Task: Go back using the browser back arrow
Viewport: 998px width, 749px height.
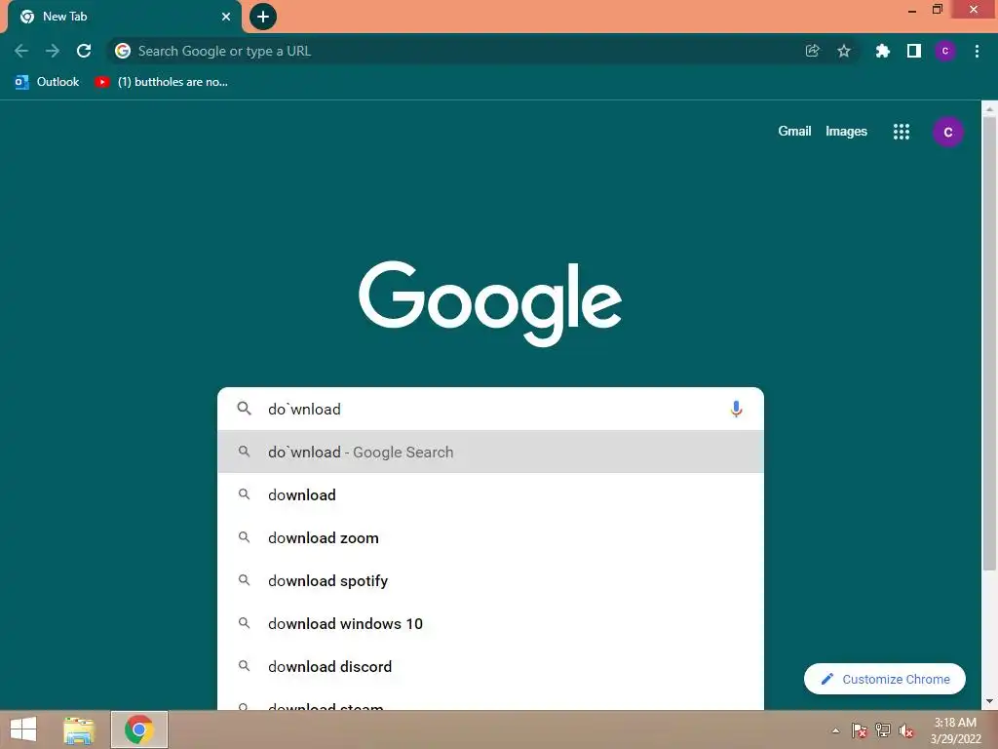Action: coord(21,51)
